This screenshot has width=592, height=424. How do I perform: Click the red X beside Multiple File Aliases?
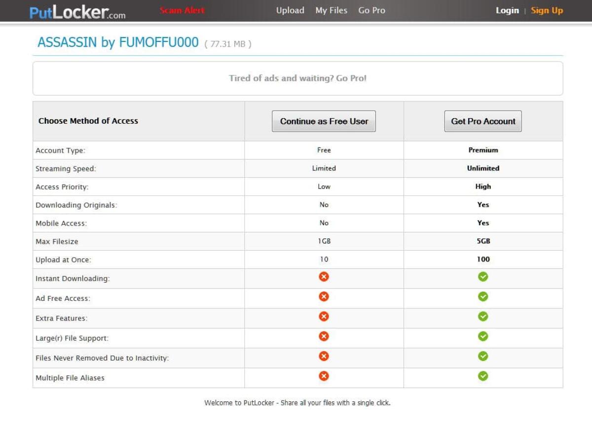coord(324,376)
